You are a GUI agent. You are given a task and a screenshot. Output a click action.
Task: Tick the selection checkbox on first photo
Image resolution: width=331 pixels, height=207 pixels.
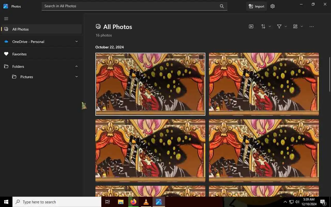[x=201, y=57]
